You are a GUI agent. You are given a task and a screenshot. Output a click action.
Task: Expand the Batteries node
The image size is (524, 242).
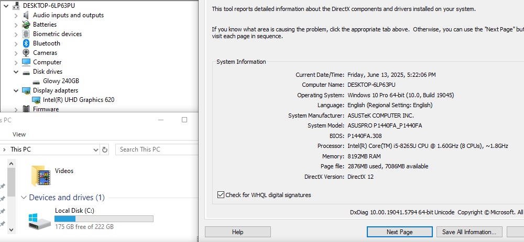(x=16, y=25)
